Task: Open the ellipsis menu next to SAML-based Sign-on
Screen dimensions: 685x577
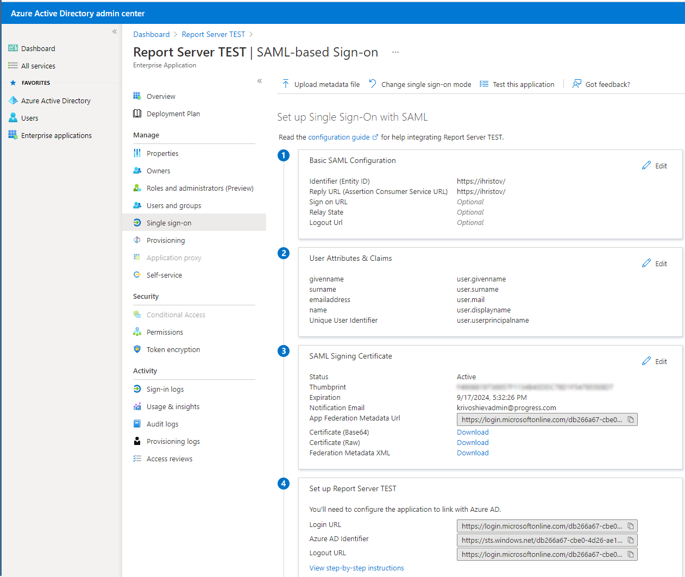Action: tap(395, 52)
